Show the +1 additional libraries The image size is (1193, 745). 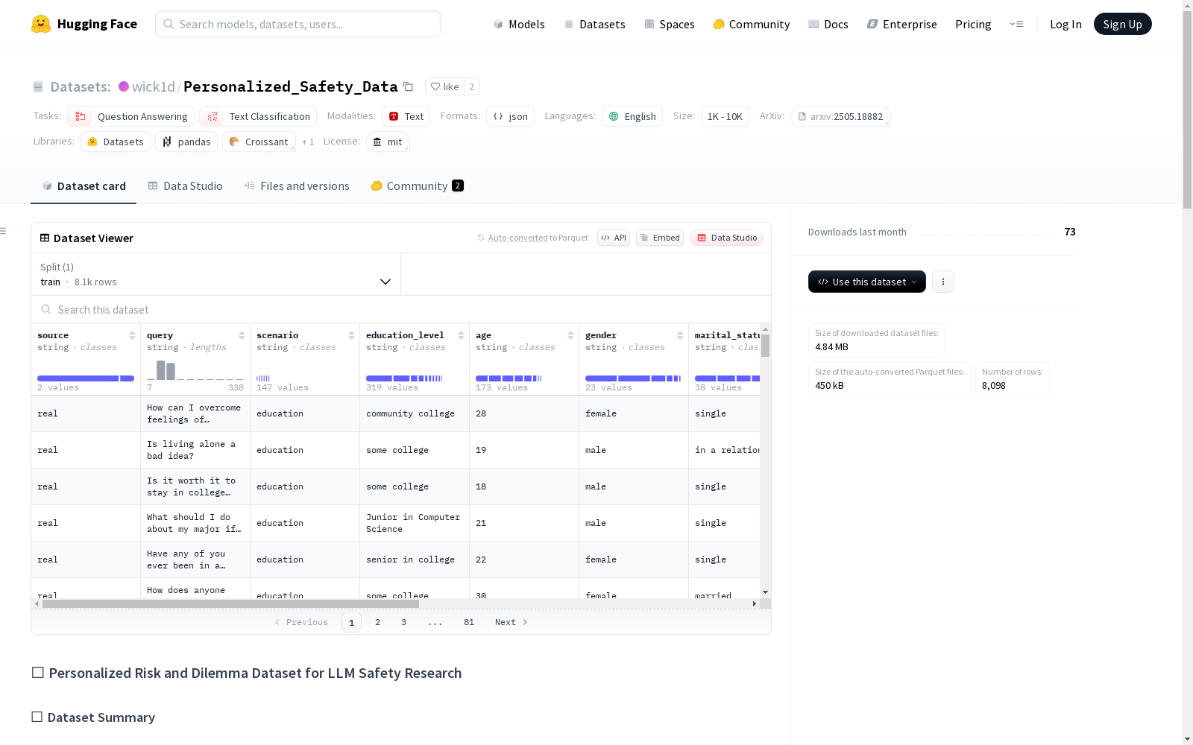tap(308, 142)
